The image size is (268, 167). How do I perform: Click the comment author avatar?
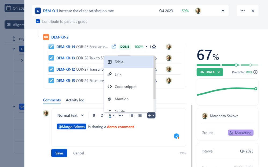46,113
